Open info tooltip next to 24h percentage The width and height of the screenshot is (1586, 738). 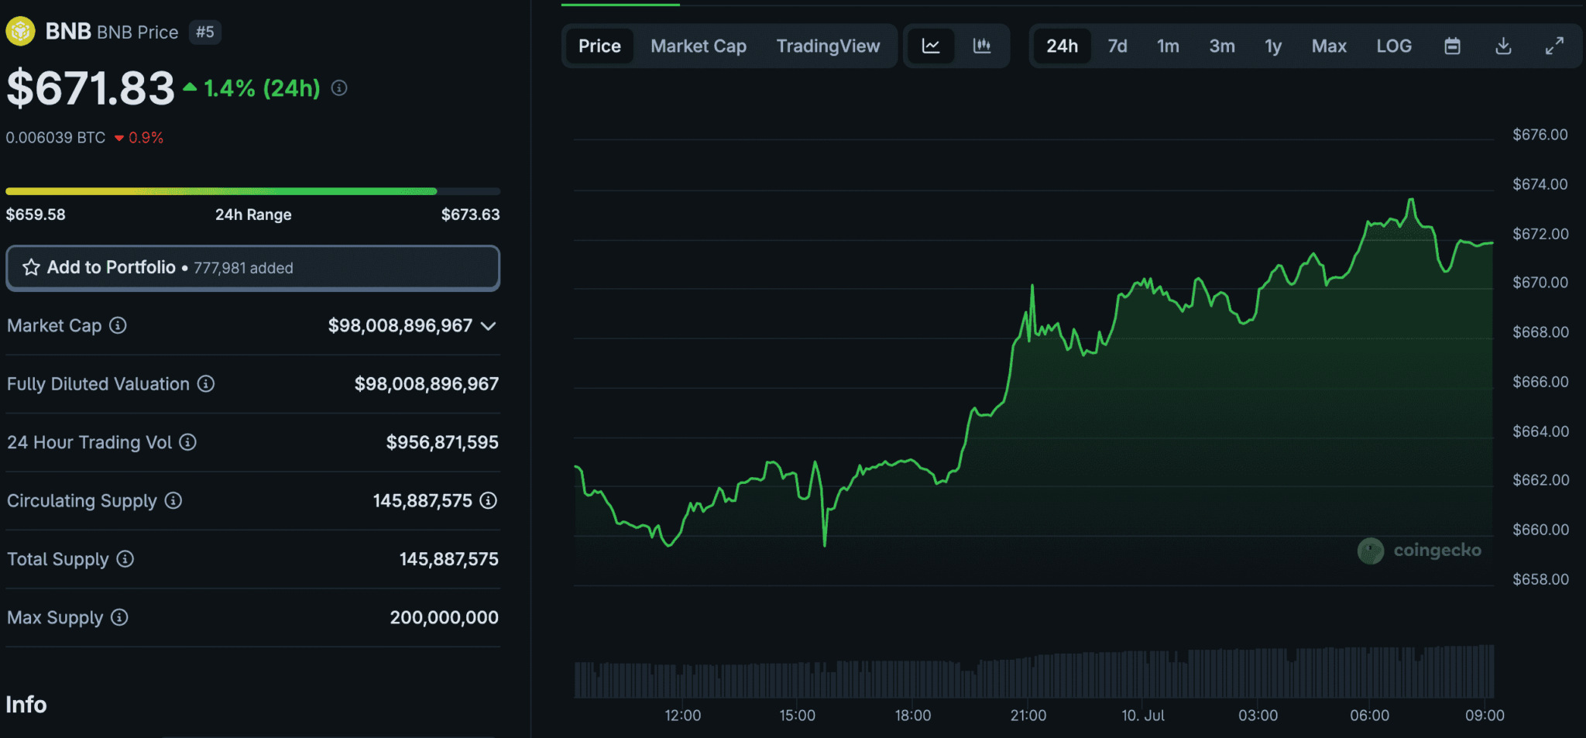[x=339, y=88]
